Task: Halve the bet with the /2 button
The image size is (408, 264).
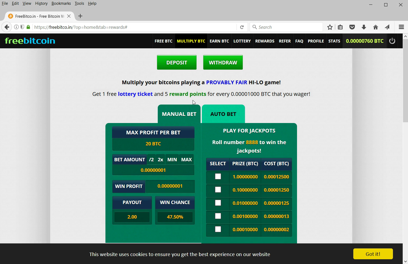Action: [151, 159]
